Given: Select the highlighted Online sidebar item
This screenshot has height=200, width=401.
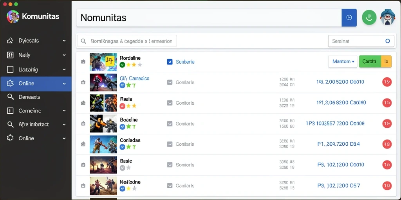Looking at the screenshot, I should pyautogui.click(x=36, y=84).
